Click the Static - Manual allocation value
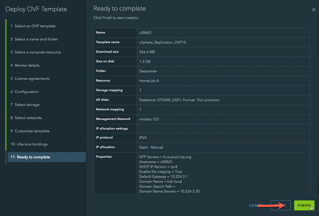The image size is (319, 216). tap(151, 147)
